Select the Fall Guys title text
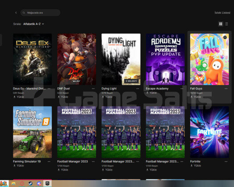 [x=196, y=89]
